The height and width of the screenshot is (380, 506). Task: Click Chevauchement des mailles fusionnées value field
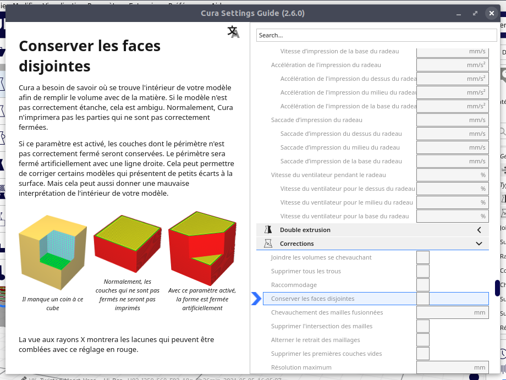[x=453, y=312]
